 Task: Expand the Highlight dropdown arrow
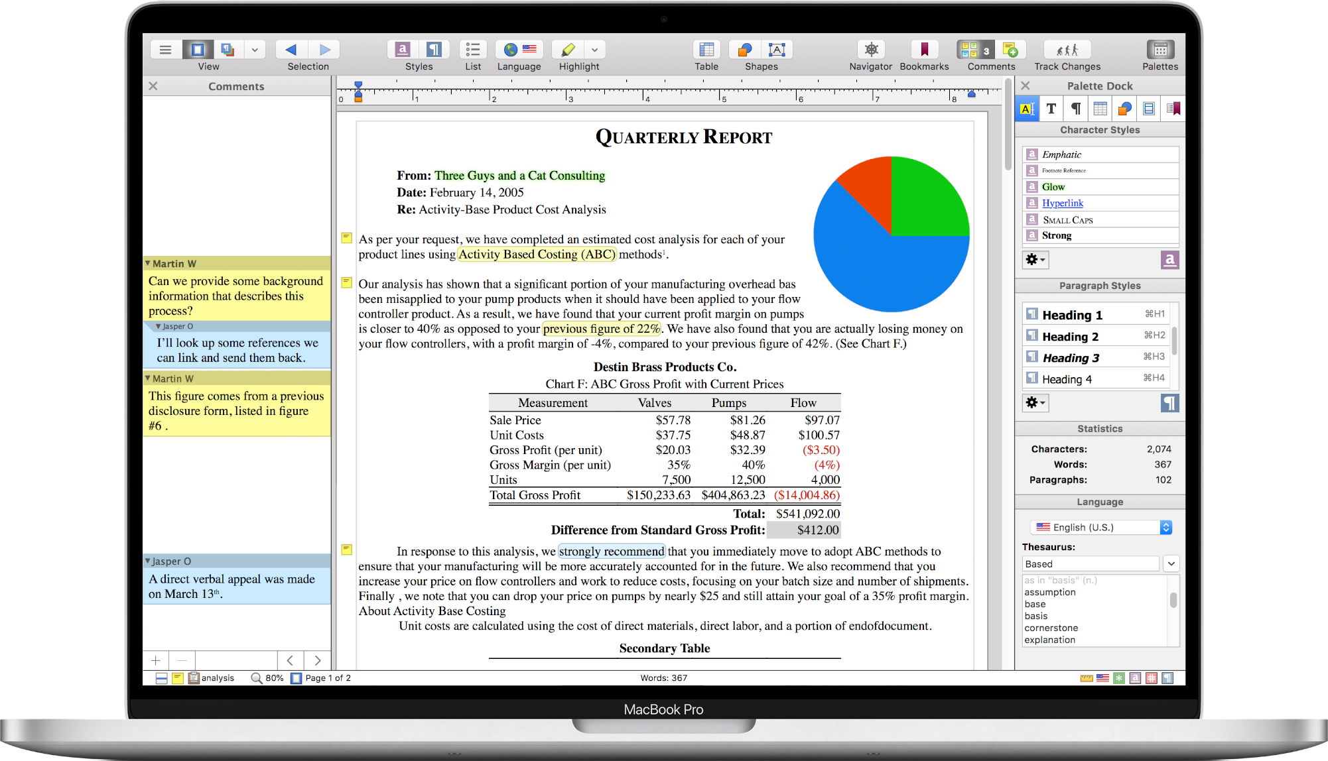click(594, 49)
